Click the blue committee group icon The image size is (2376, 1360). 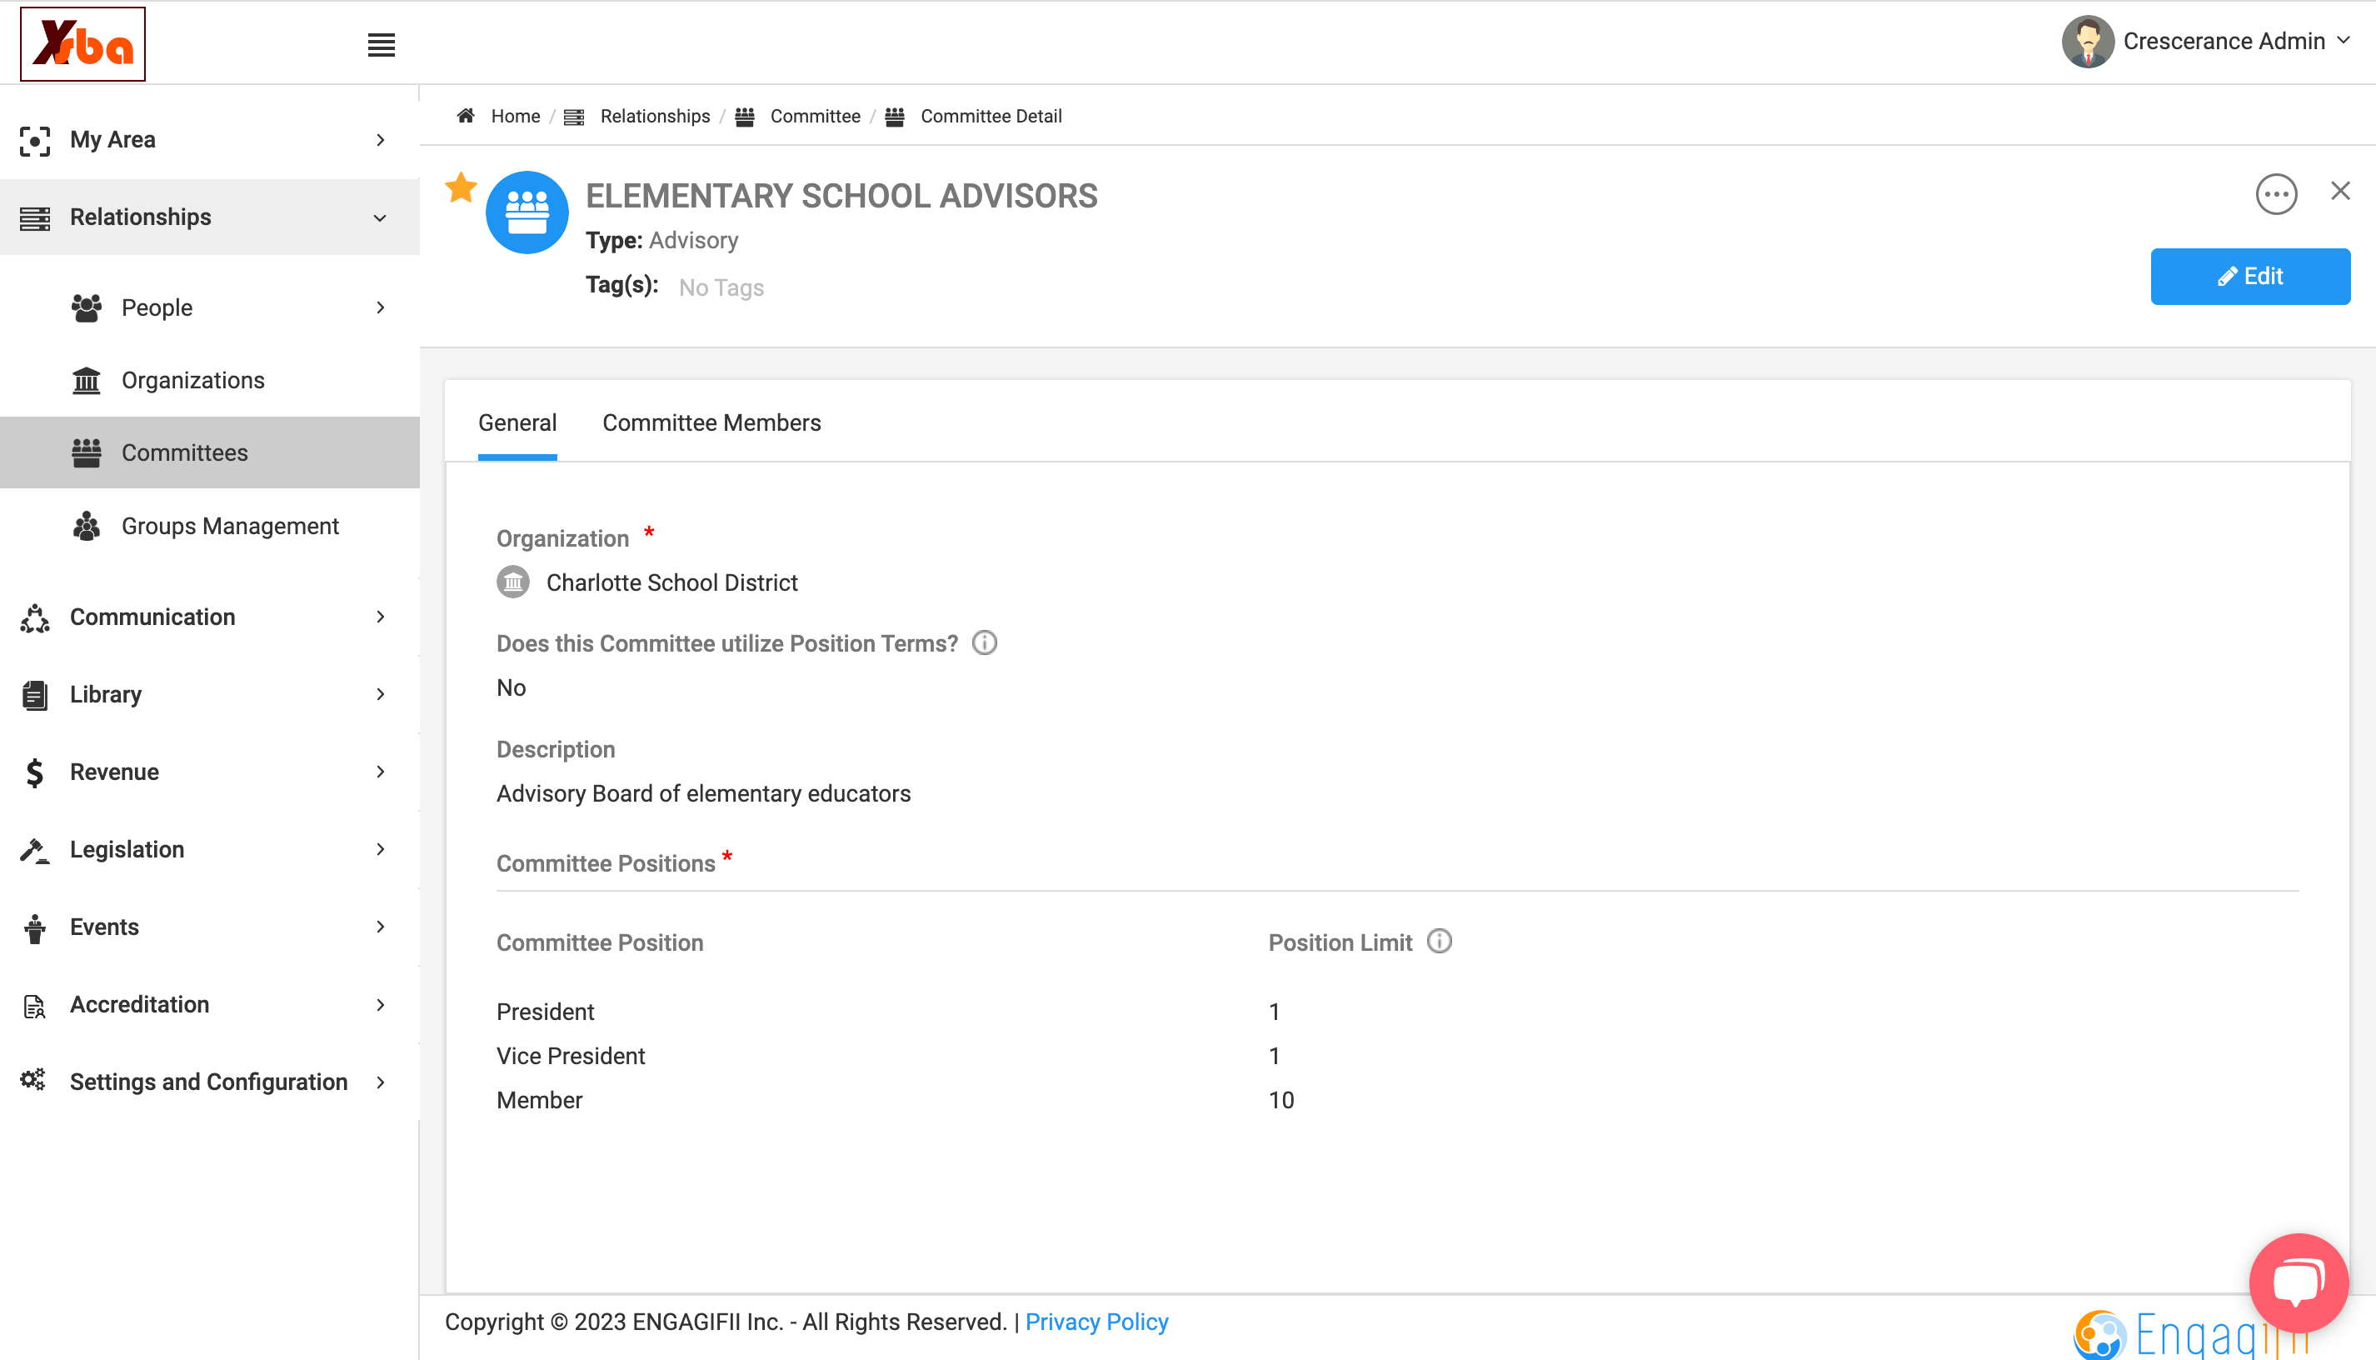tap(527, 212)
